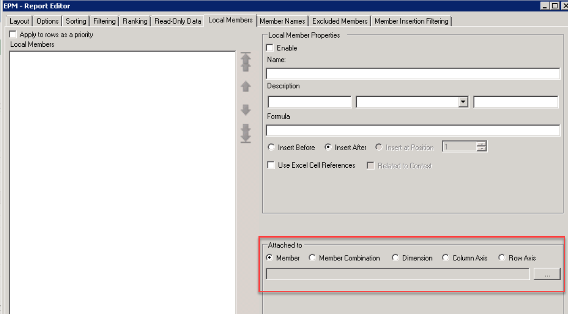
Task: Go to the Filtering tab
Action: point(104,21)
